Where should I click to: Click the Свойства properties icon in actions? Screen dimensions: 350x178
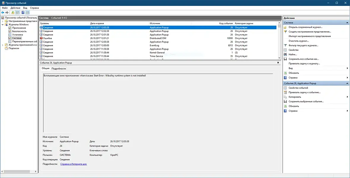[285, 50]
